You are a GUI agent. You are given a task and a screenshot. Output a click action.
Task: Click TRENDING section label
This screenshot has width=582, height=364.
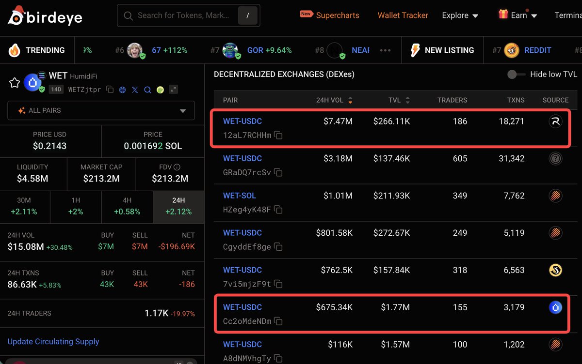pyautogui.click(x=45, y=50)
